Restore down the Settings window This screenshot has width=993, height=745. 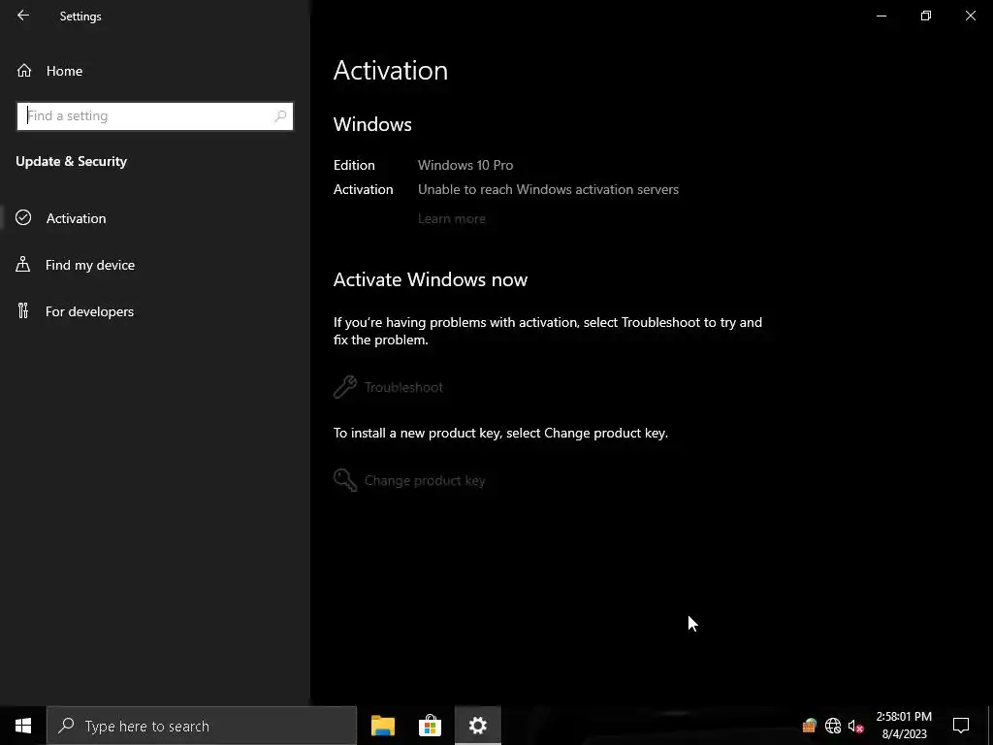tap(926, 16)
